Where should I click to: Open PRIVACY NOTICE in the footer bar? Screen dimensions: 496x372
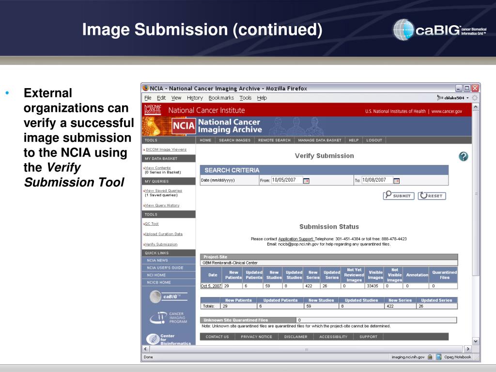[257, 337]
